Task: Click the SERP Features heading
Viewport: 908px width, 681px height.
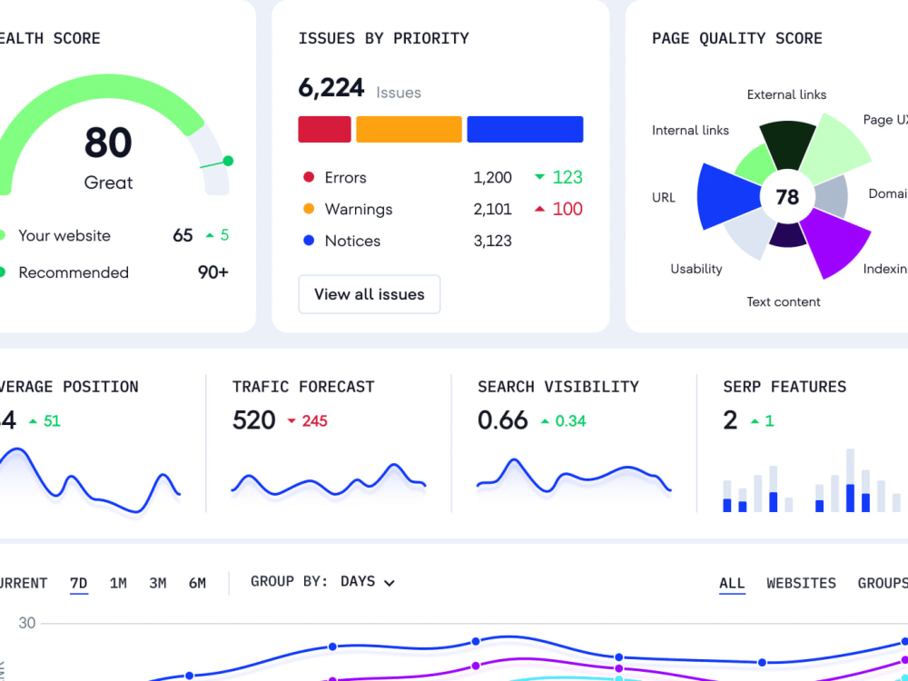Action: tap(785, 387)
